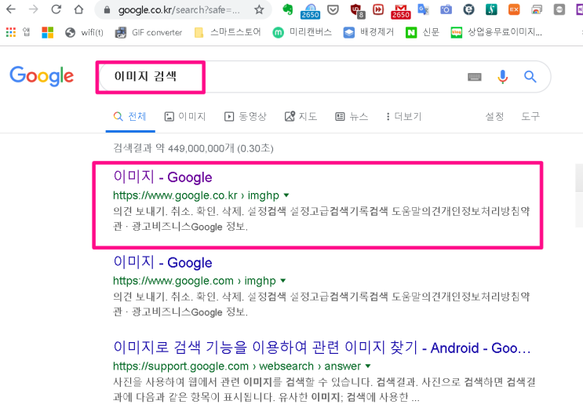The width and height of the screenshot is (583, 419).
Task: Expand the arrow beside google.com › imghp
Action: [283, 281]
